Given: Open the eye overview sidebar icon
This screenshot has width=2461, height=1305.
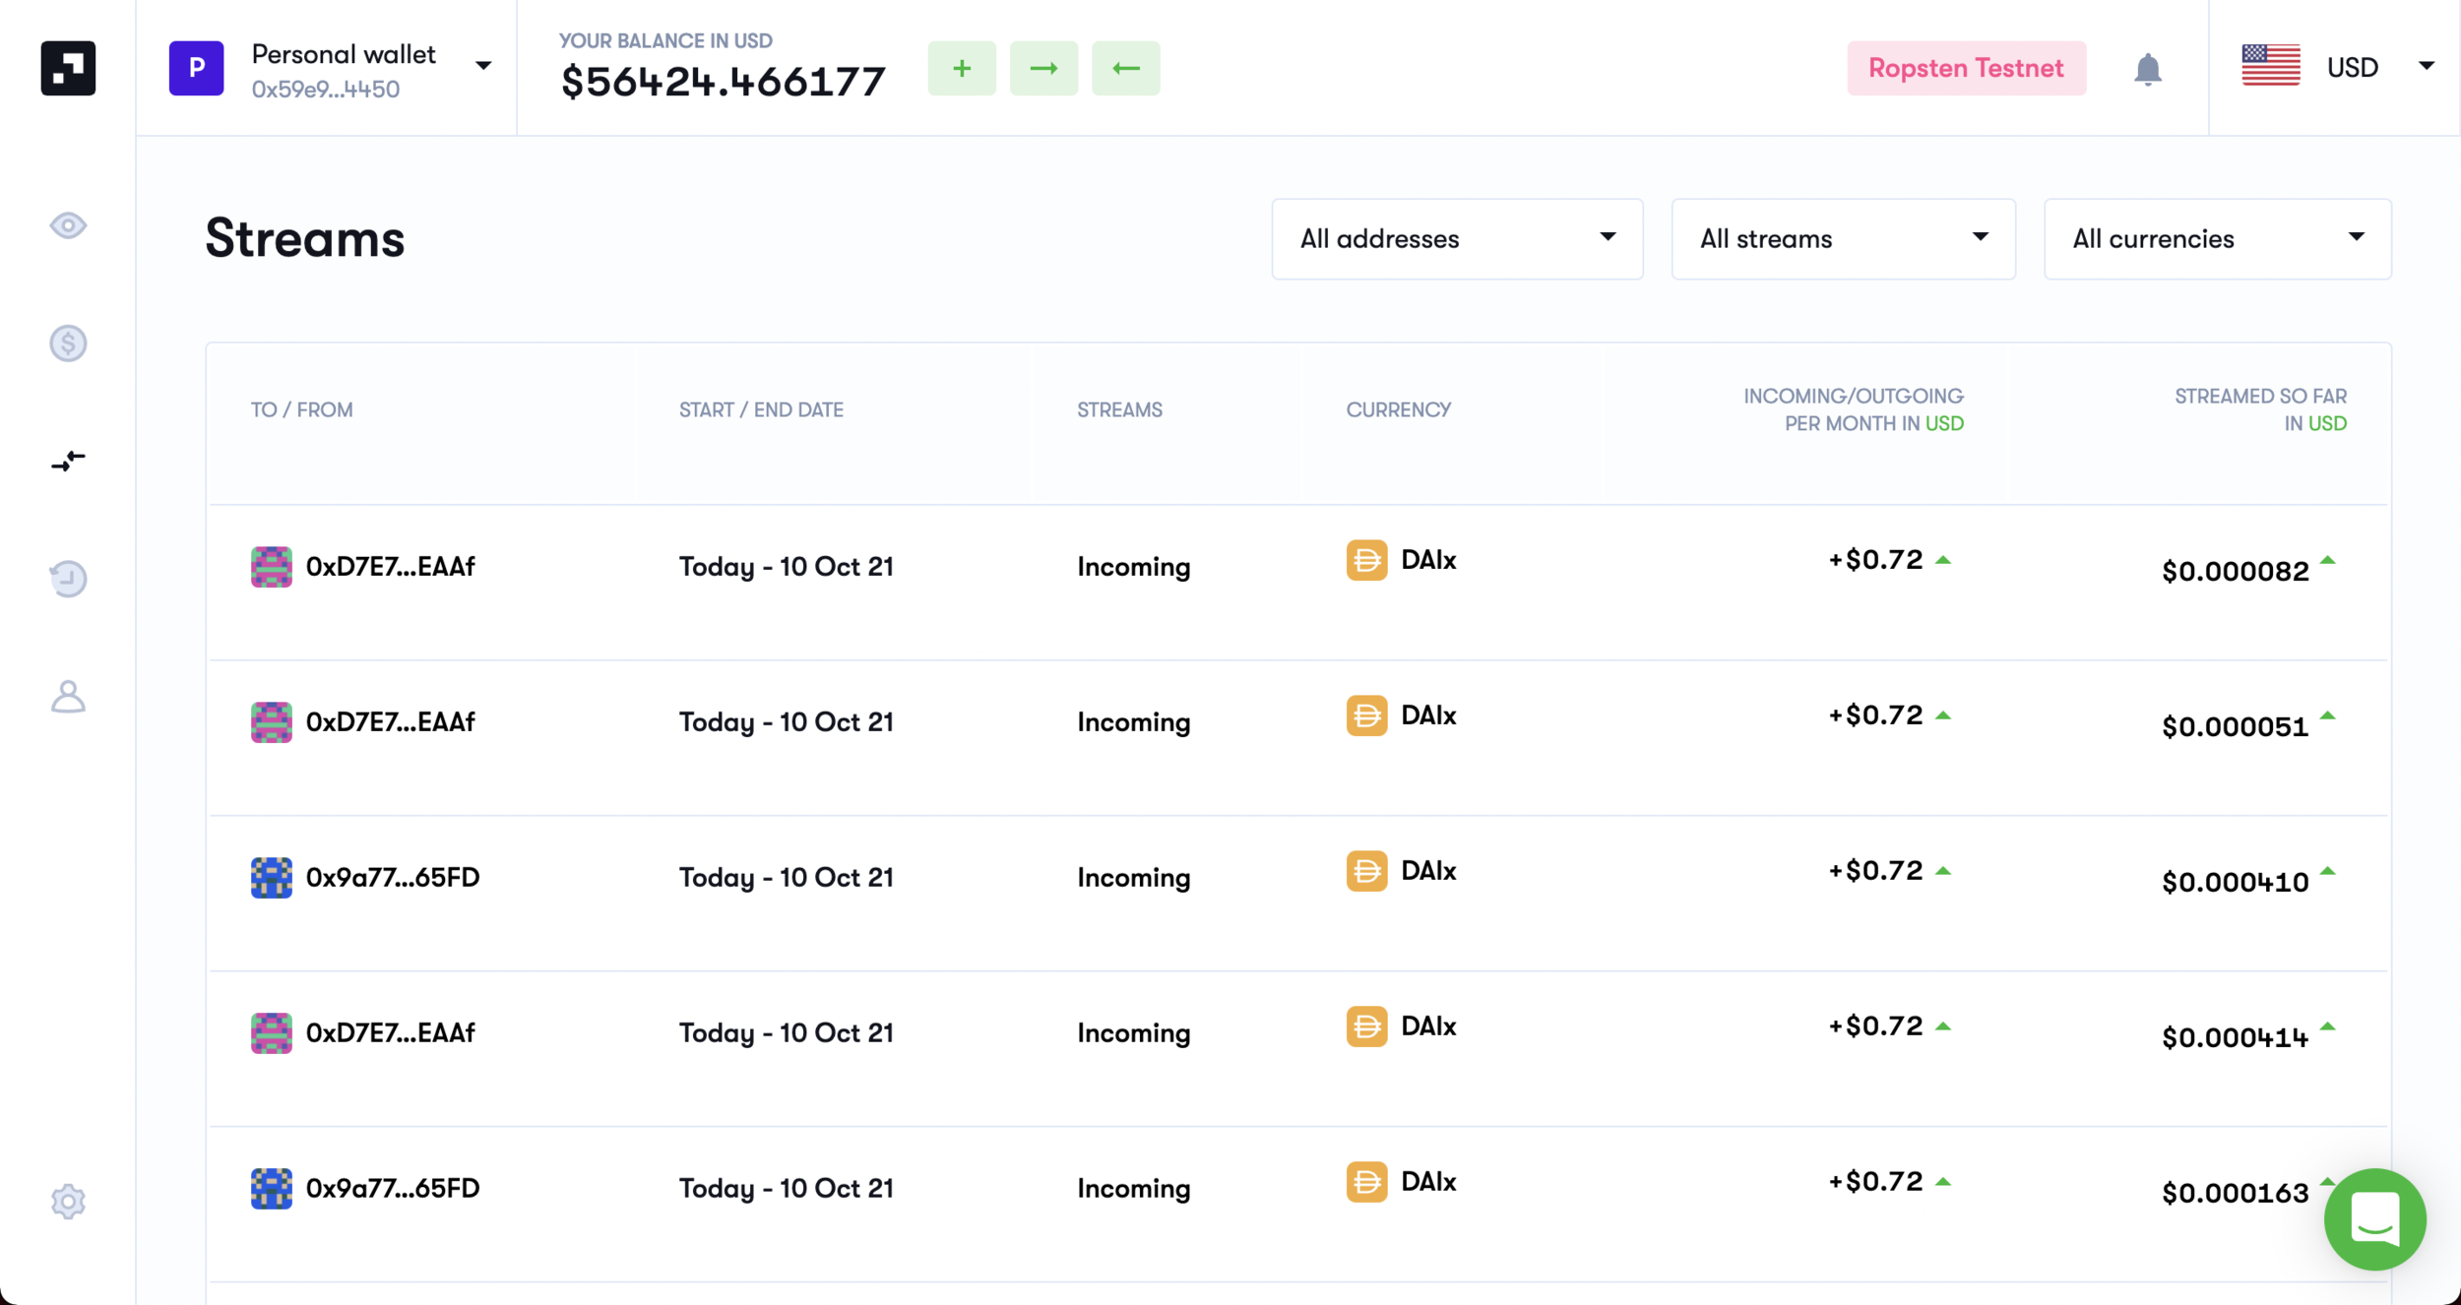Looking at the screenshot, I should pyautogui.click(x=68, y=225).
